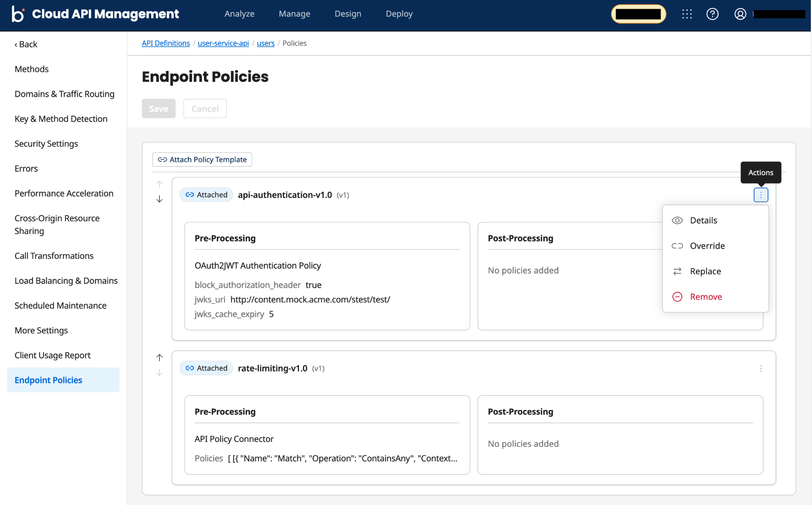
Task: Open the Design top navigation menu
Action: point(348,14)
